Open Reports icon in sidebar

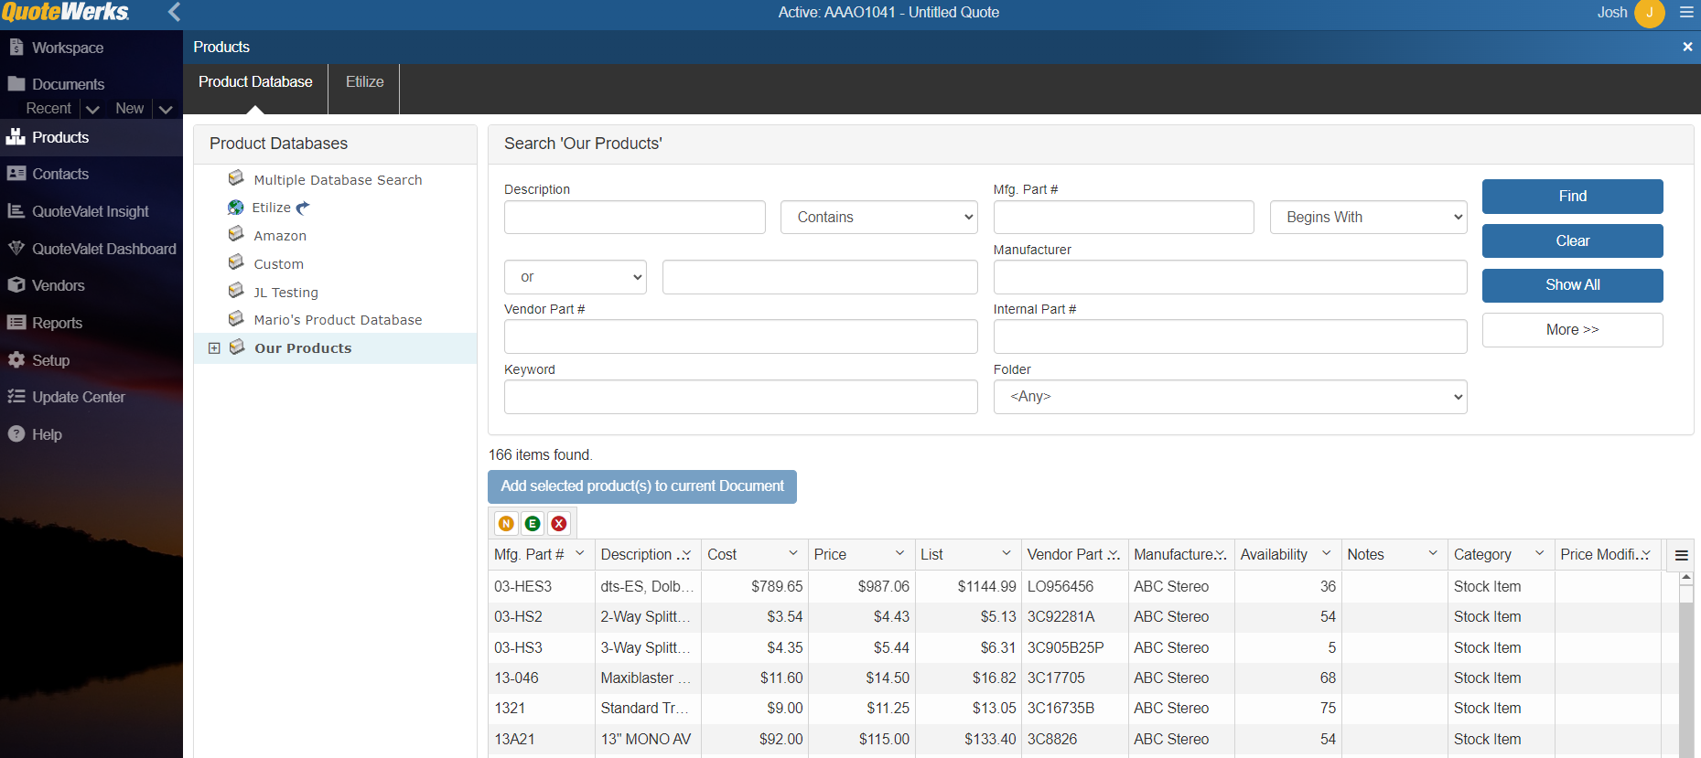16,322
